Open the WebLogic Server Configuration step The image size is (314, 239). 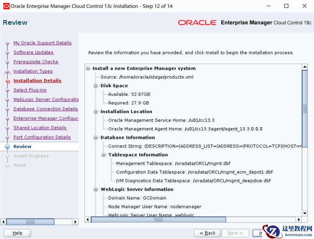[x=46, y=99]
